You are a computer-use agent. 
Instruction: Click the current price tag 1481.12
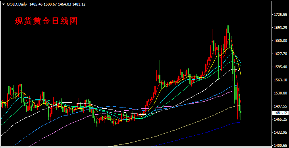[280, 113]
